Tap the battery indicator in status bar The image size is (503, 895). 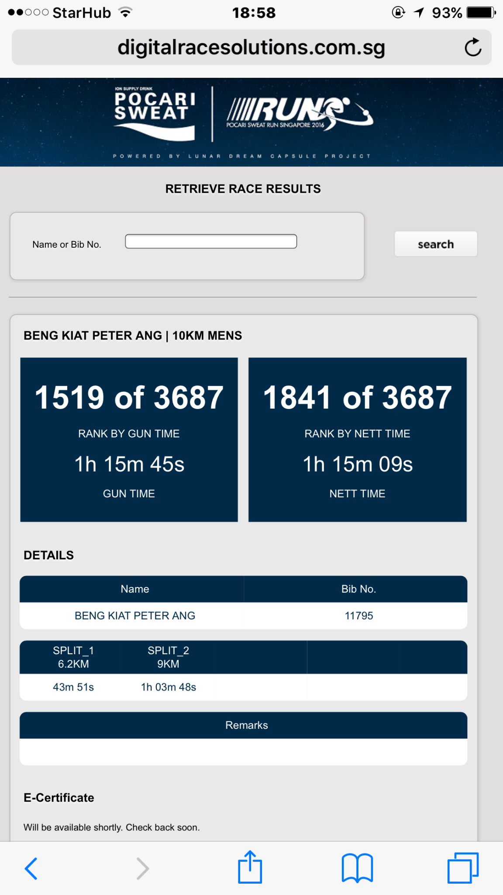click(x=481, y=13)
